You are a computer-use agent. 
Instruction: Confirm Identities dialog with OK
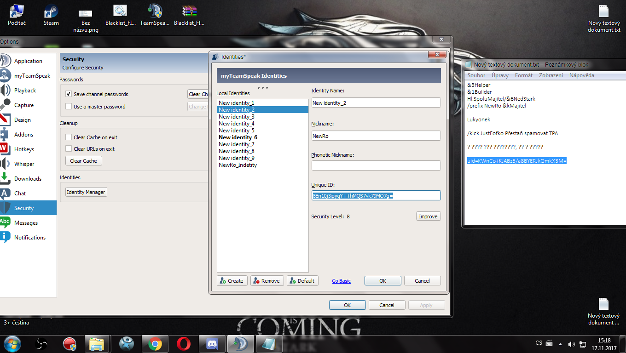click(383, 281)
